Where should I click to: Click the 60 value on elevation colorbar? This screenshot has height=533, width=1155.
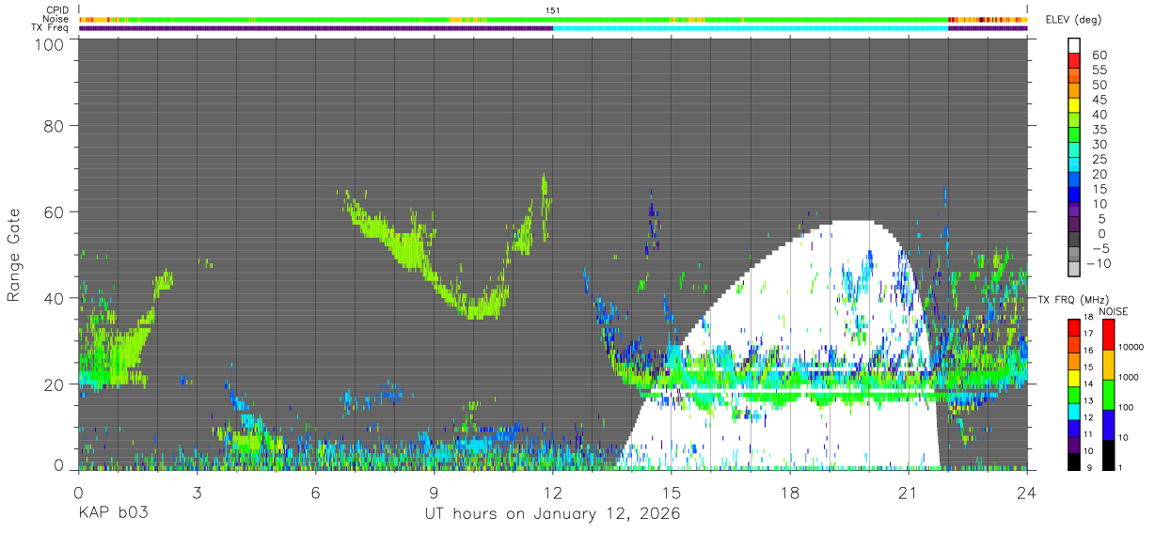[1099, 55]
